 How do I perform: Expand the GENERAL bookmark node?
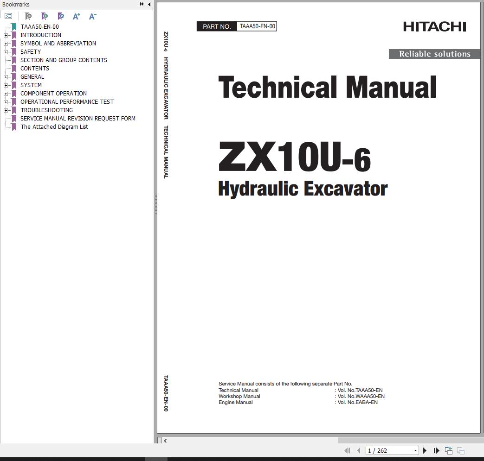[x=6, y=77]
